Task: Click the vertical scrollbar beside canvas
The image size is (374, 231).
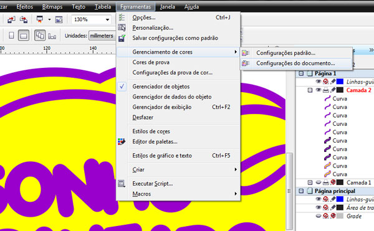Action: pyautogui.click(x=289, y=191)
